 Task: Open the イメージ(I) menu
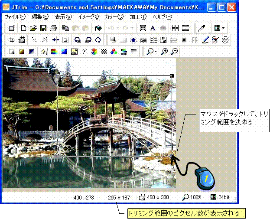point(88,17)
